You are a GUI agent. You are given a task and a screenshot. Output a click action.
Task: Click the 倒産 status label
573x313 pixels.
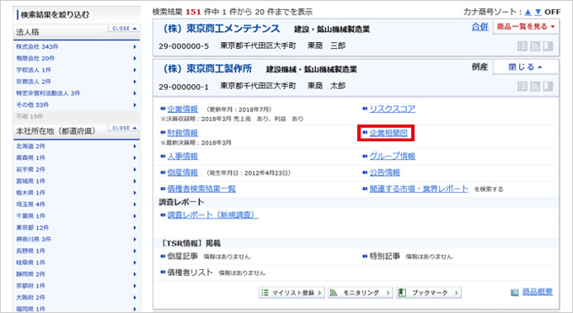(479, 66)
